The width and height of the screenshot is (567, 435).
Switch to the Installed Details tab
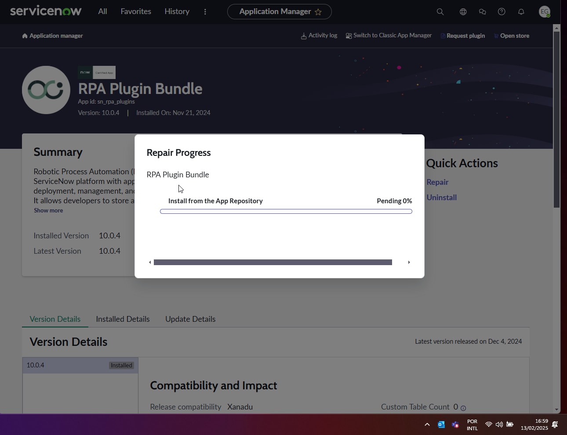[123, 319]
